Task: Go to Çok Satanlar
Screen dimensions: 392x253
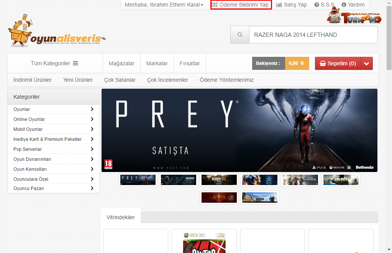Action: point(120,80)
